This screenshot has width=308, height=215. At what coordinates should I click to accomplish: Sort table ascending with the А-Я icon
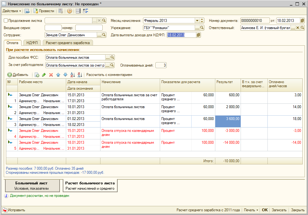(73, 75)
